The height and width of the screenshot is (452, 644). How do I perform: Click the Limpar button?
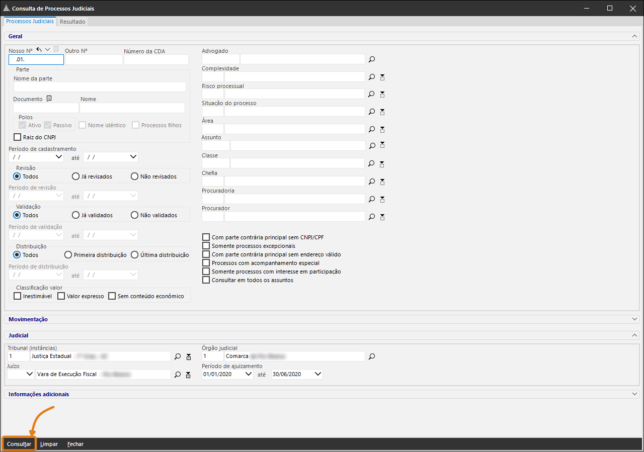tap(49, 444)
